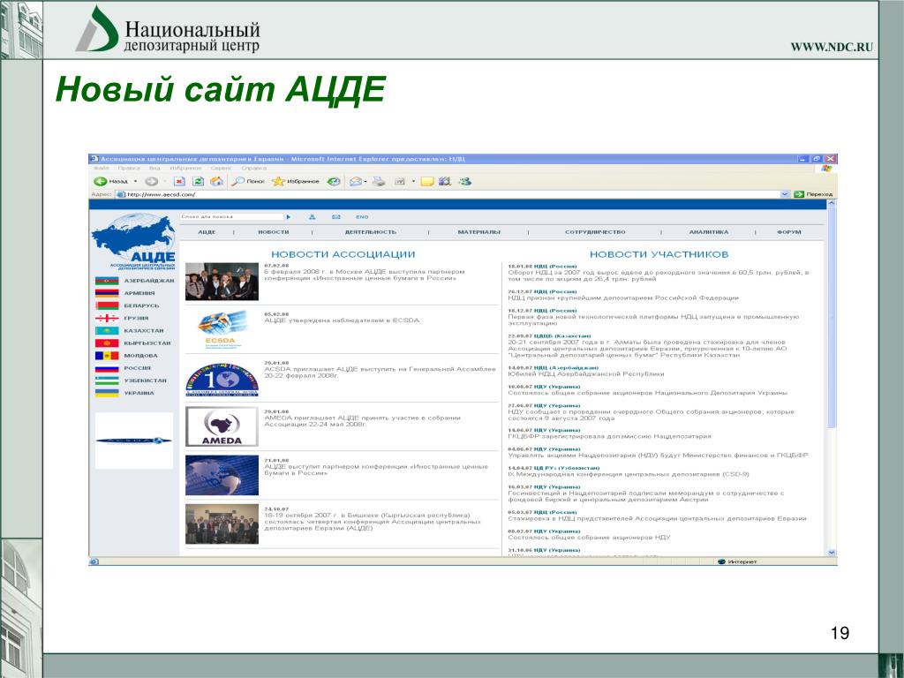Open the МАТЕРИАЛЫ navigation item
Viewport: 904px width, 678px height.
479,232
